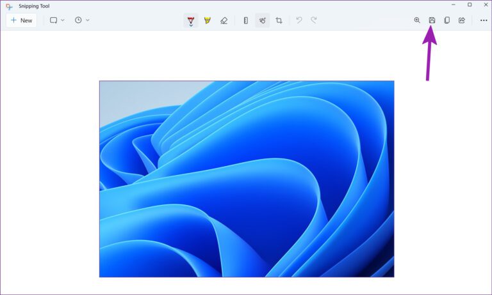Copy the snip to clipboard
Screen dimensions: 492x295
[x=447, y=20]
